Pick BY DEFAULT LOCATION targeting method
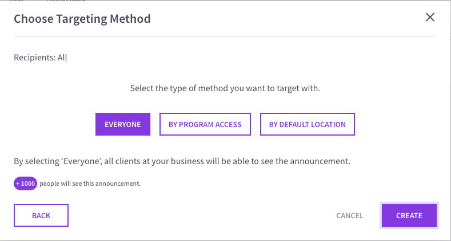Image resolution: width=451 pixels, height=241 pixels. (x=307, y=124)
